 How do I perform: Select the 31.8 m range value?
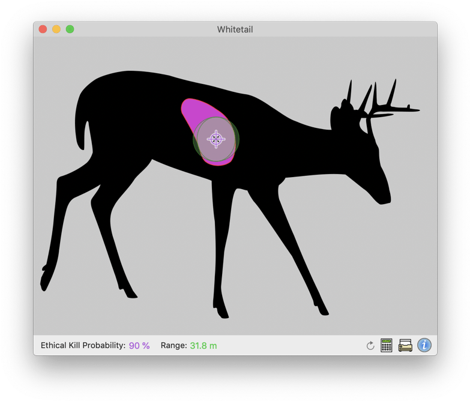click(x=203, y=346)
